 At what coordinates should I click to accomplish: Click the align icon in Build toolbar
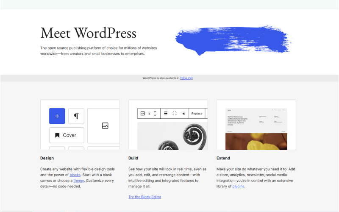pos(166,113)
